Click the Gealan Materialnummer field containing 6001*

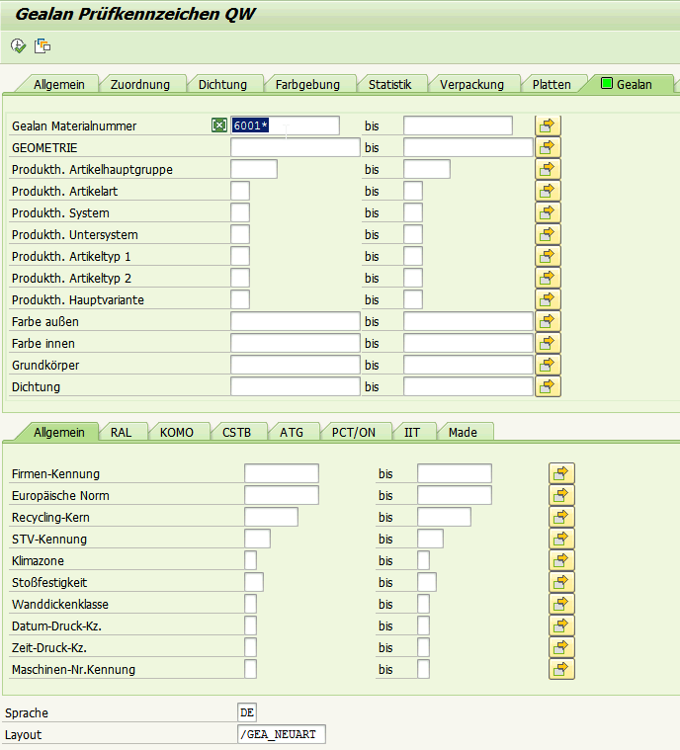[x=286, y=125]
